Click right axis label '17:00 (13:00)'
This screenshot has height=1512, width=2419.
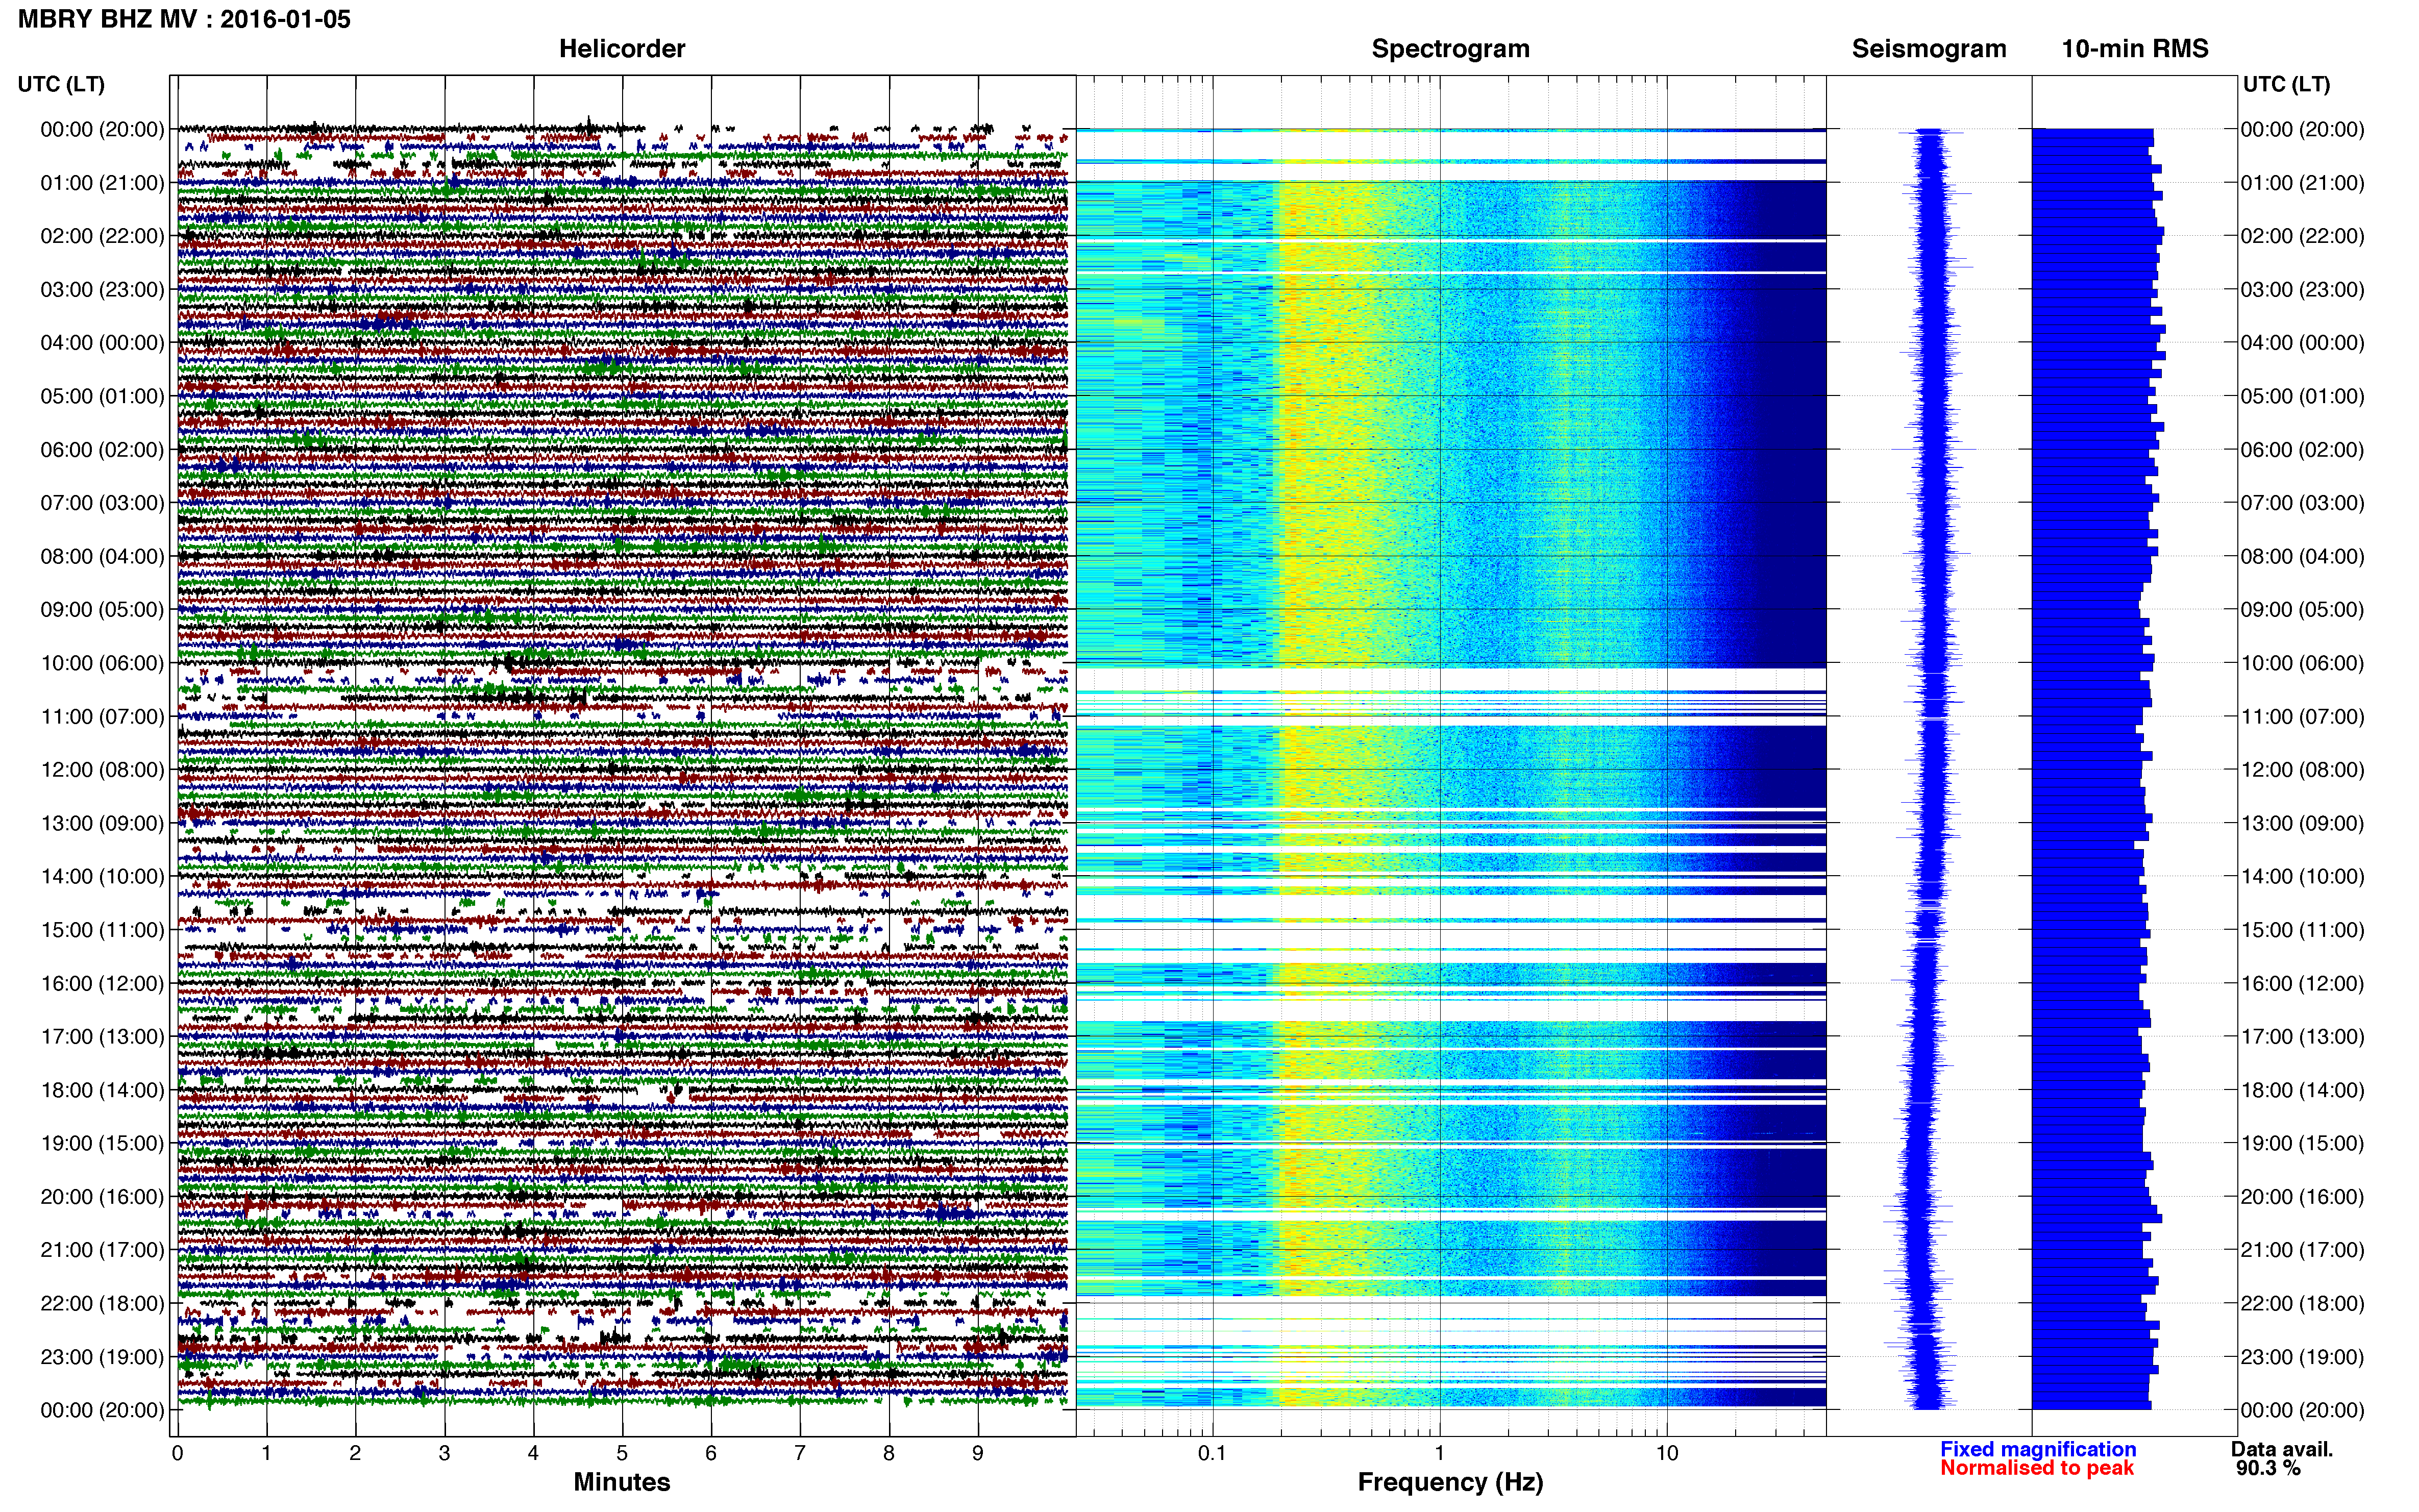2302,1037
